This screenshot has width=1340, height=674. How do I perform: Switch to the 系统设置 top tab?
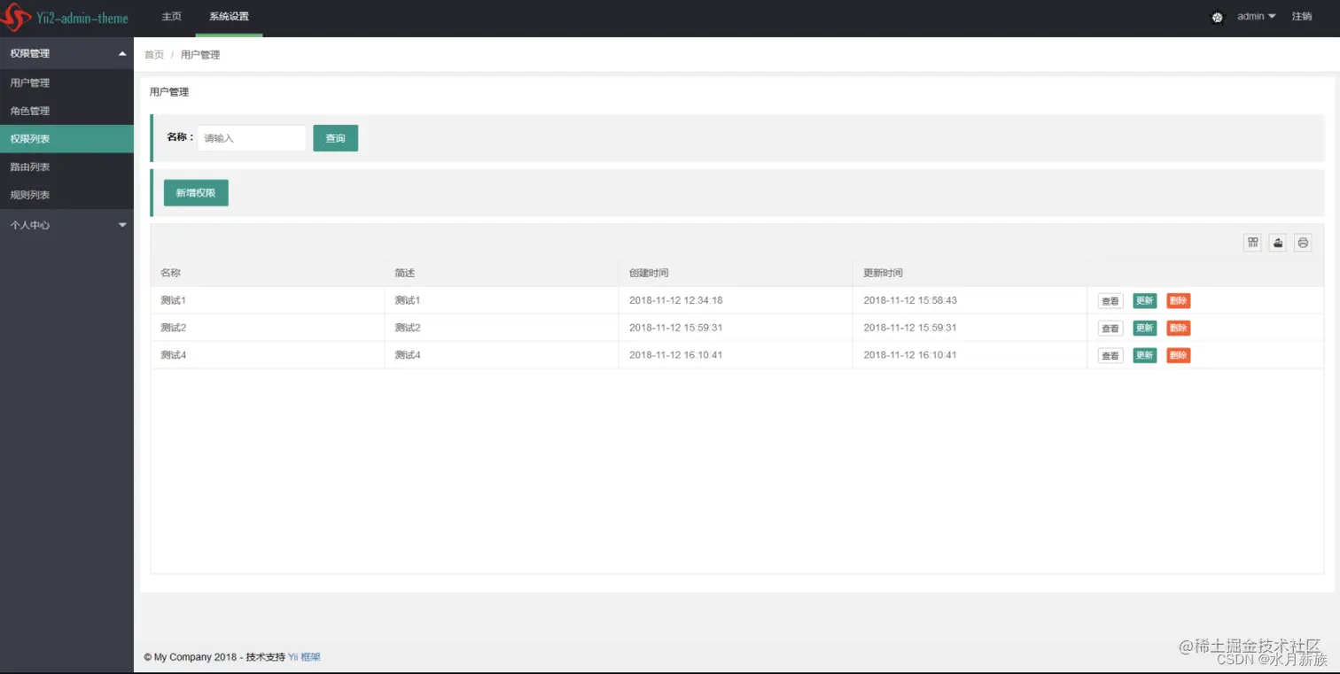point(229,17)
